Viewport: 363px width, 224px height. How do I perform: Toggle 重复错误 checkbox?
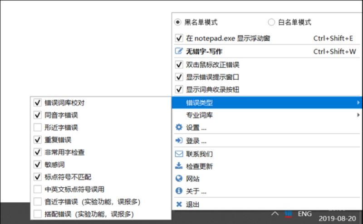[38, 140]
